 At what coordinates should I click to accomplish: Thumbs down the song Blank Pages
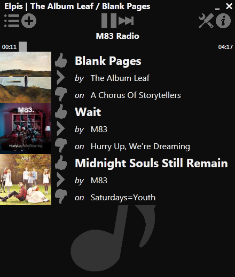coord(61,94)
